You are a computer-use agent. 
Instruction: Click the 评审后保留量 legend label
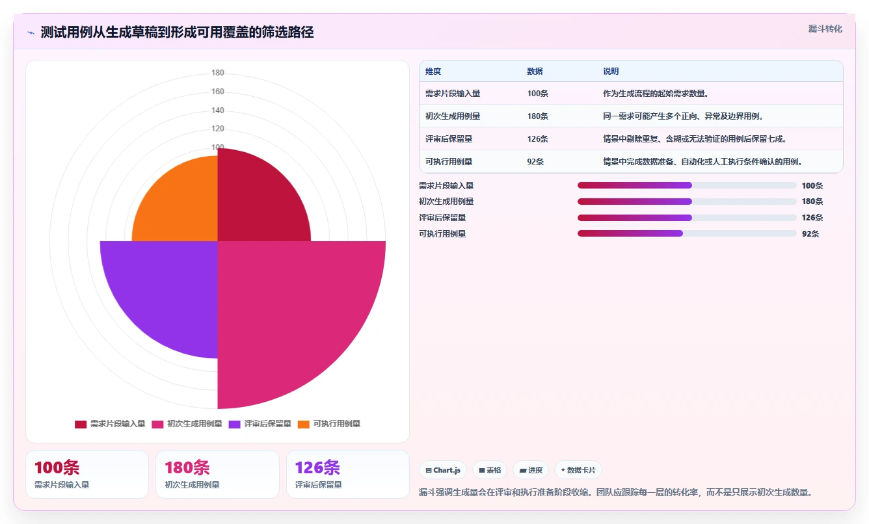pyautogui.click(x=267, y=424)
